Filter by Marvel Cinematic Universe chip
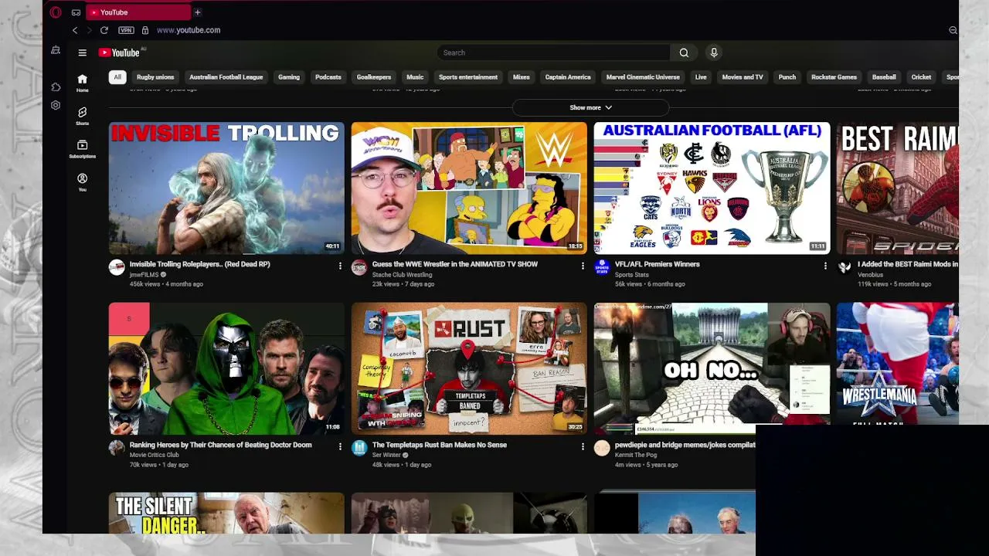 (x=643, y=77)
